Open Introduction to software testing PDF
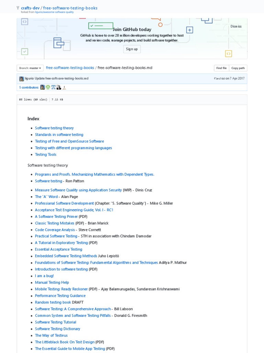 [x=61, y=269]
